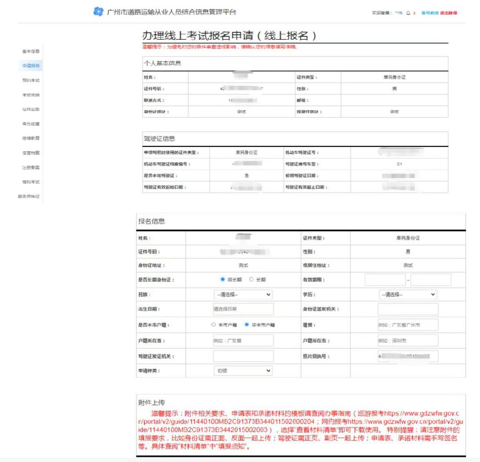The width and height of the screenshot is (480, 462).
Task: Click the 个人基本信息 section heading
Action: coord(163,63)
